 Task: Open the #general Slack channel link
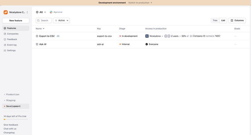[58, 12]
